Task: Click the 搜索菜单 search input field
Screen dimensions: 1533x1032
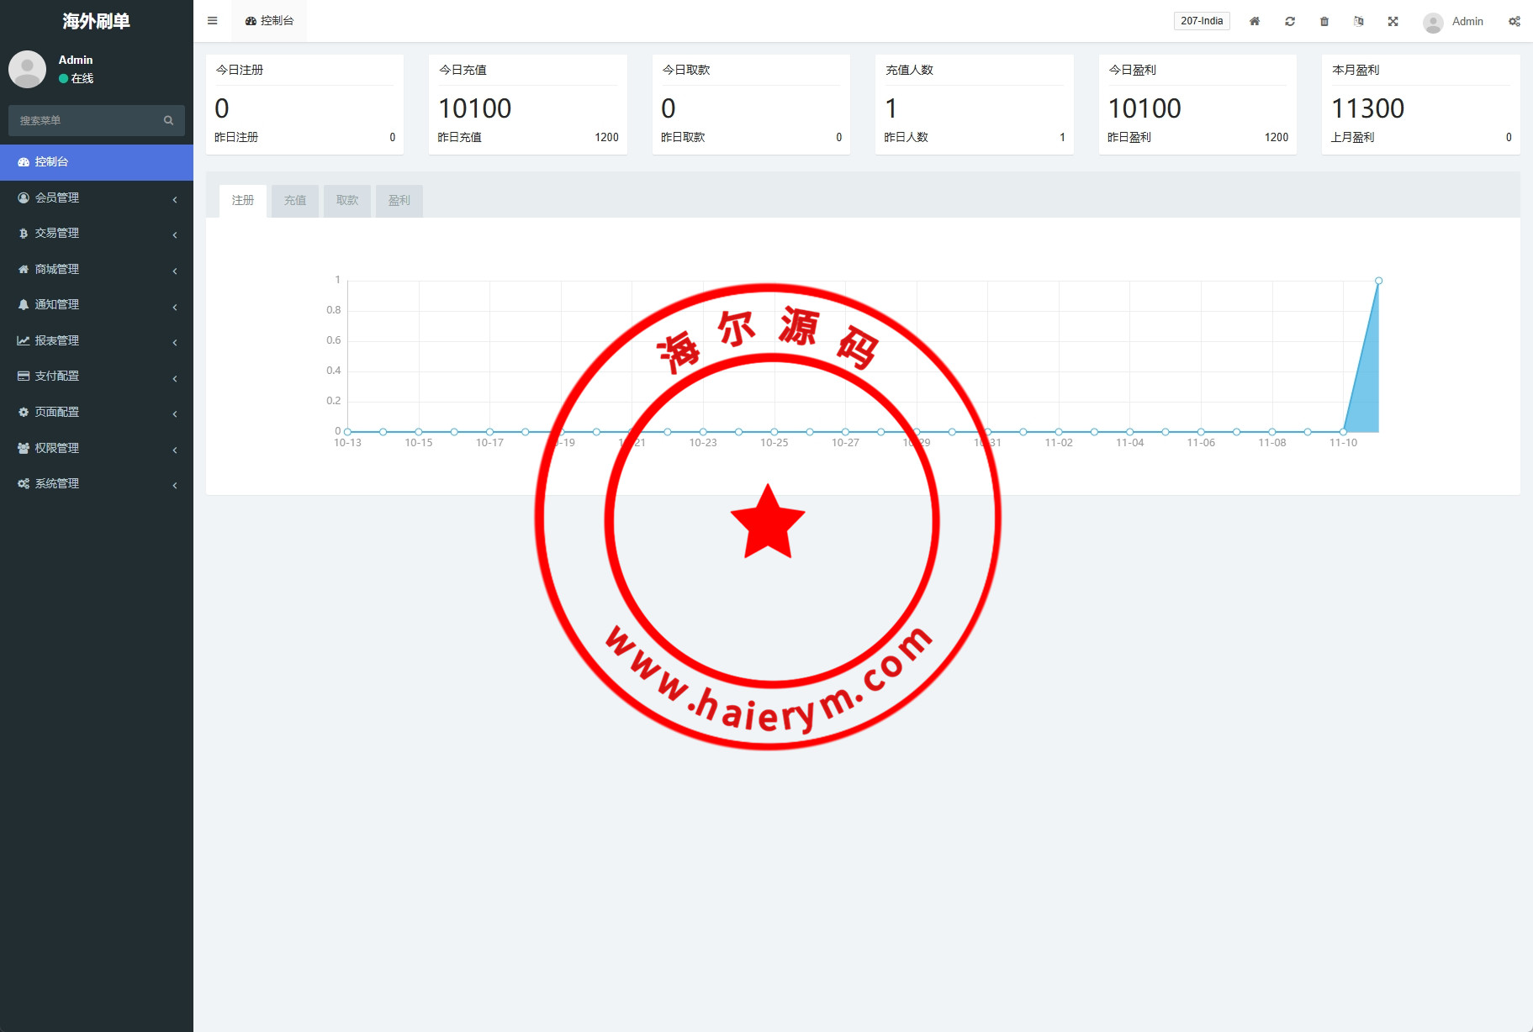Action: click(x=84, y=120)
